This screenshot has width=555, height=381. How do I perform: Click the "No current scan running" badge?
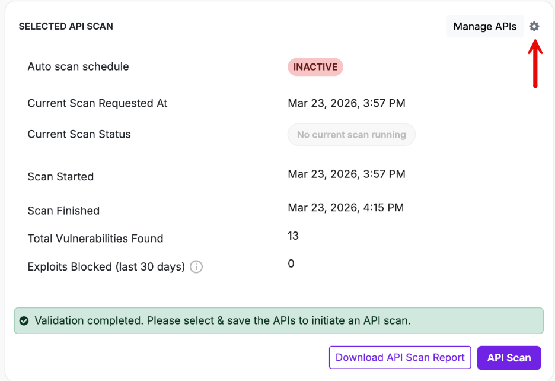pyautogui.click(x=351, y=135)
